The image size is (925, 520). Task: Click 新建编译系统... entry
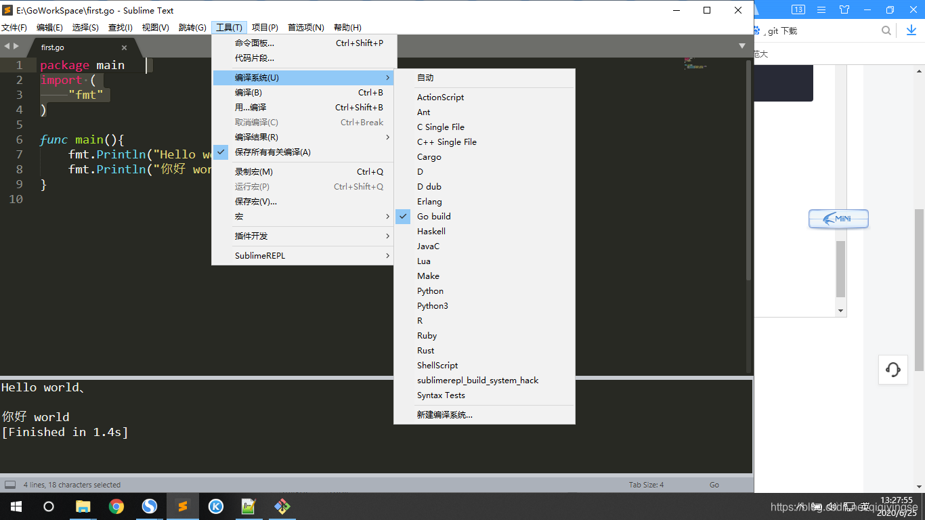(484, 415)
